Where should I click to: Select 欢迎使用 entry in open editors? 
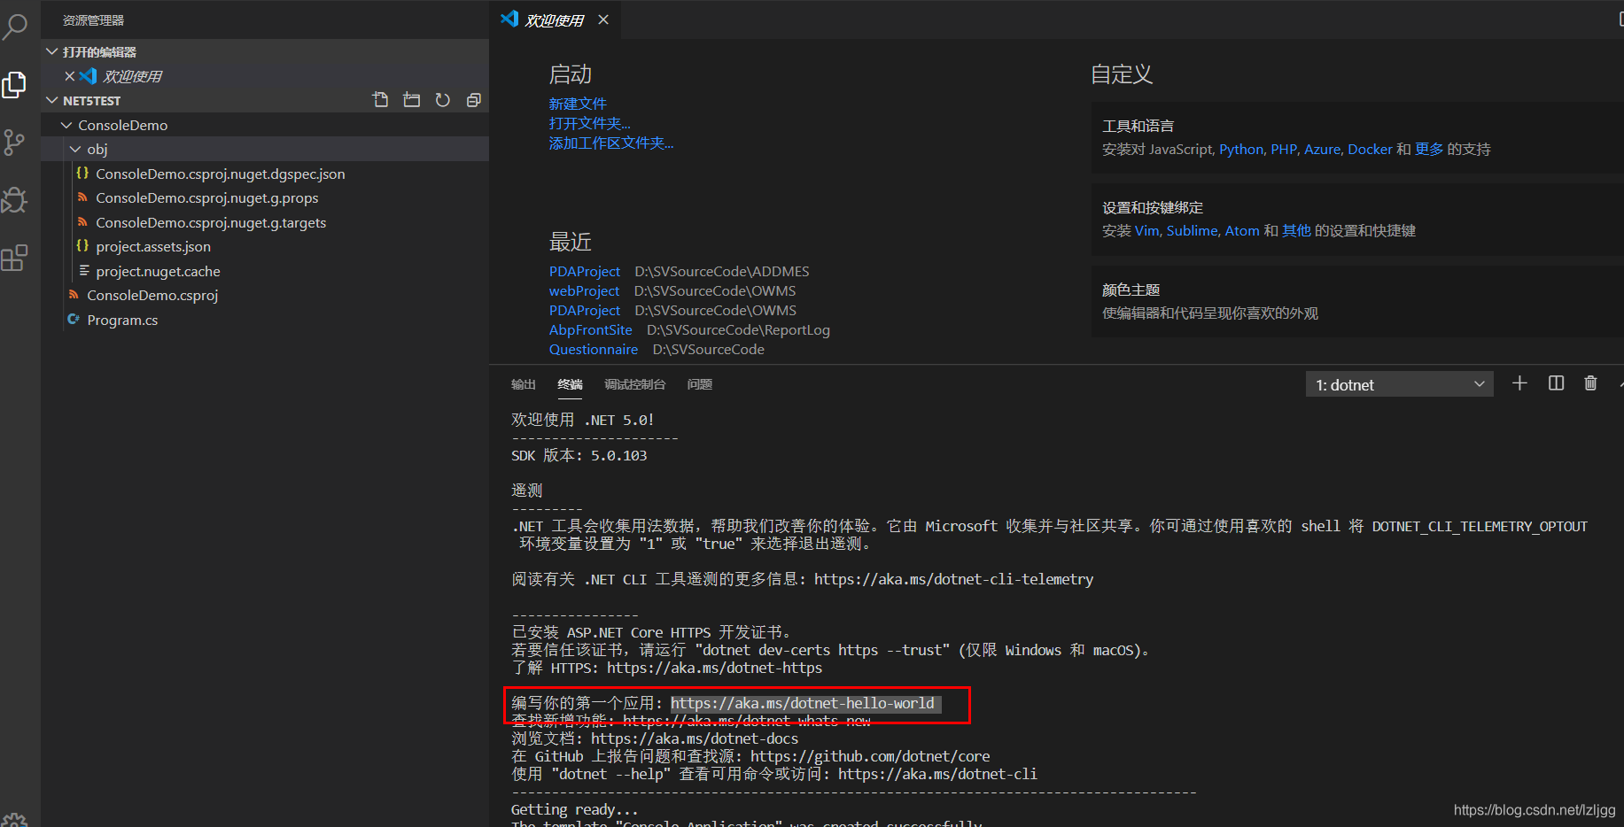tap(265, 76)
